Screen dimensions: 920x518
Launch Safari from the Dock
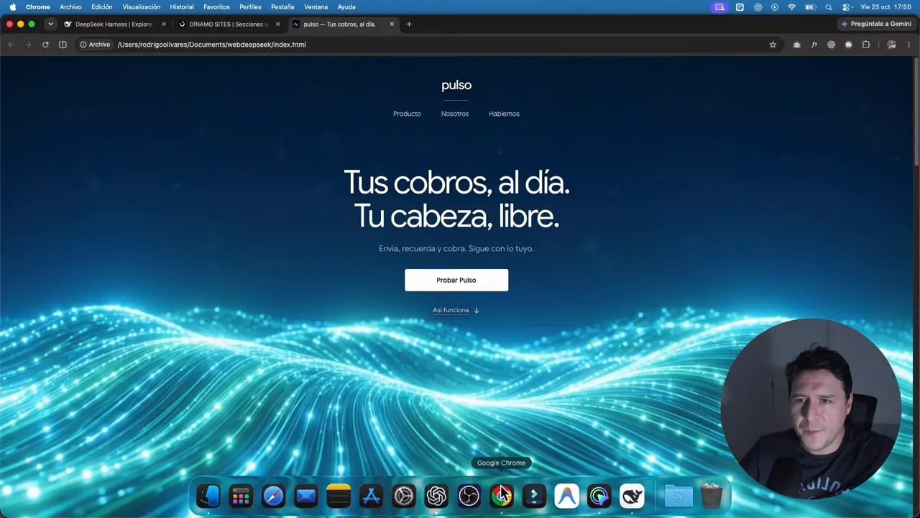coord(273,496)
